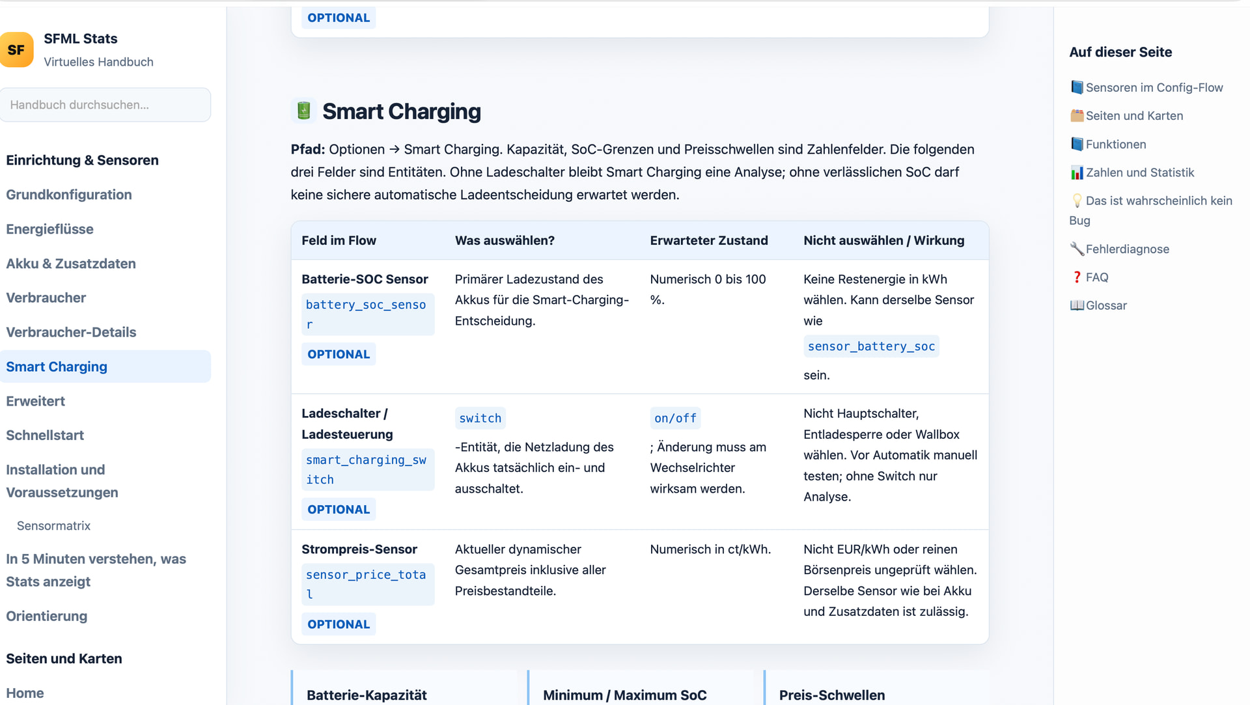Click the Funktionen book icon
Screen dimensions: 1250x705
pyautogui.click(x=1077, y=144)
